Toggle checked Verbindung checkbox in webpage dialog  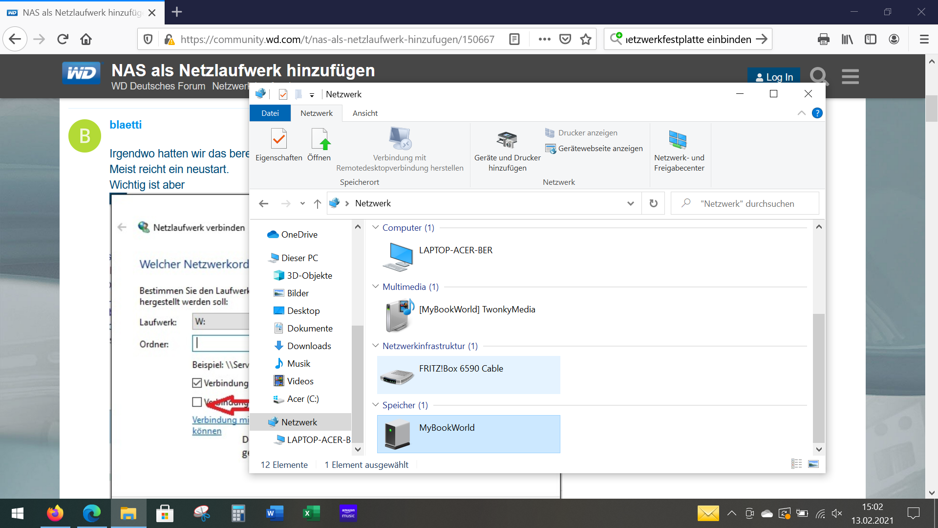pos(197,383)
